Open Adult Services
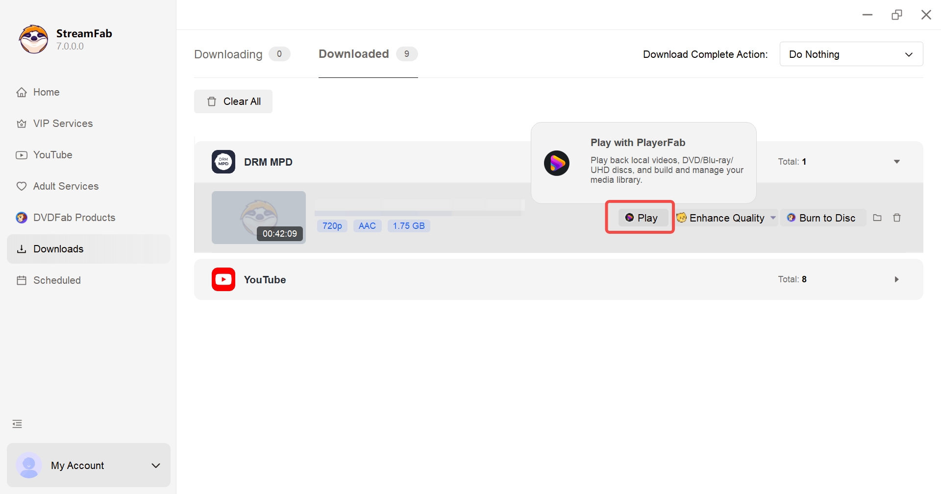 (x=66, y=186)
